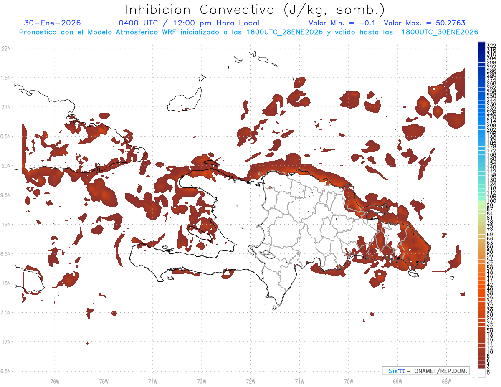Pick the white color bar swatch for value 0

[481, 373]
